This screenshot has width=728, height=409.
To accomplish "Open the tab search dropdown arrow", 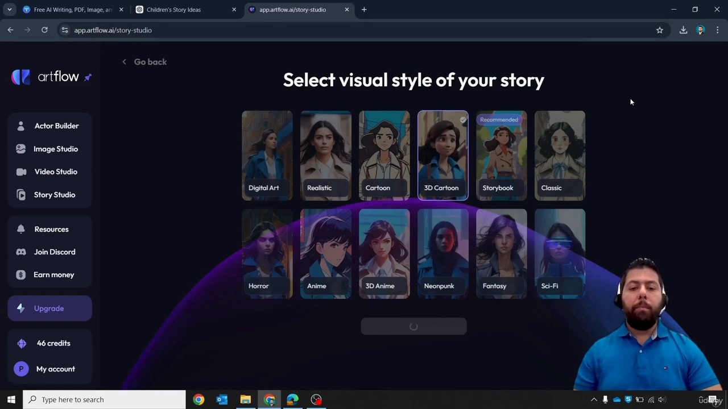I will [9, 10].
